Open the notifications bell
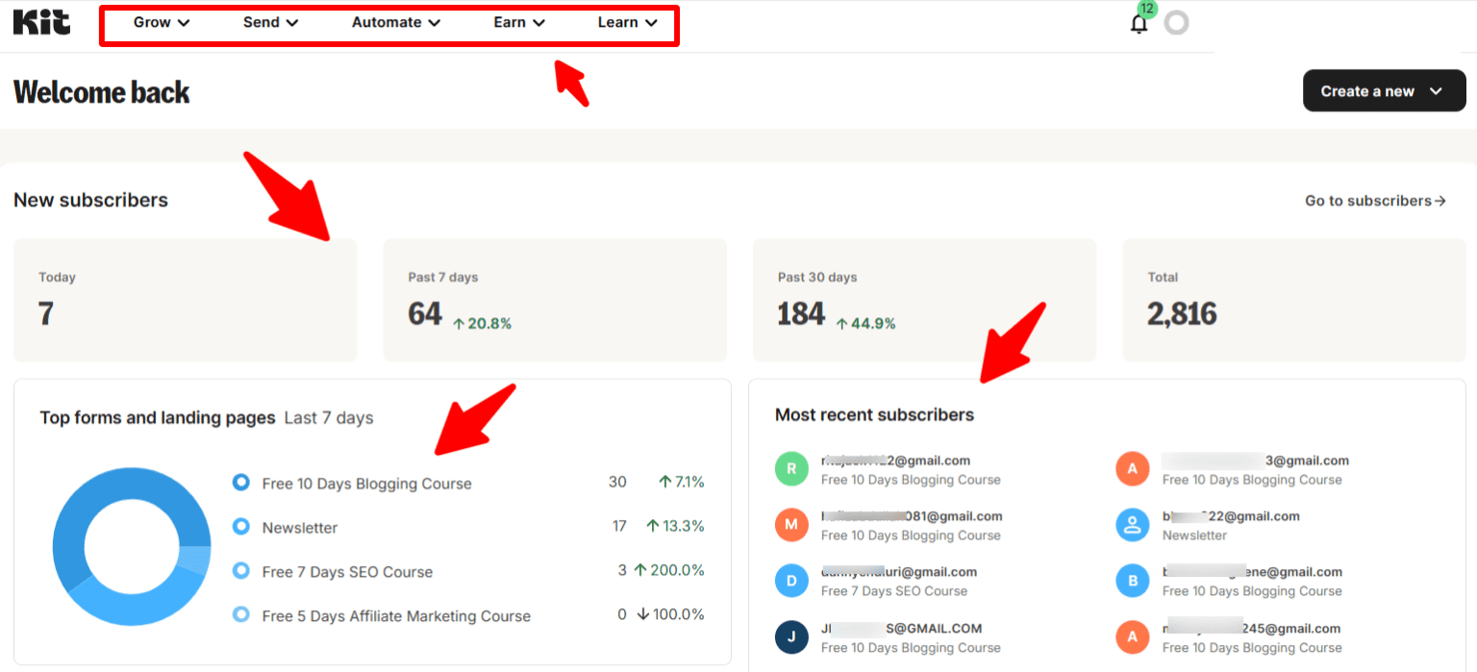Image resolution: width=1477 pixels, height=672 pixels. tap(1139, 24)
